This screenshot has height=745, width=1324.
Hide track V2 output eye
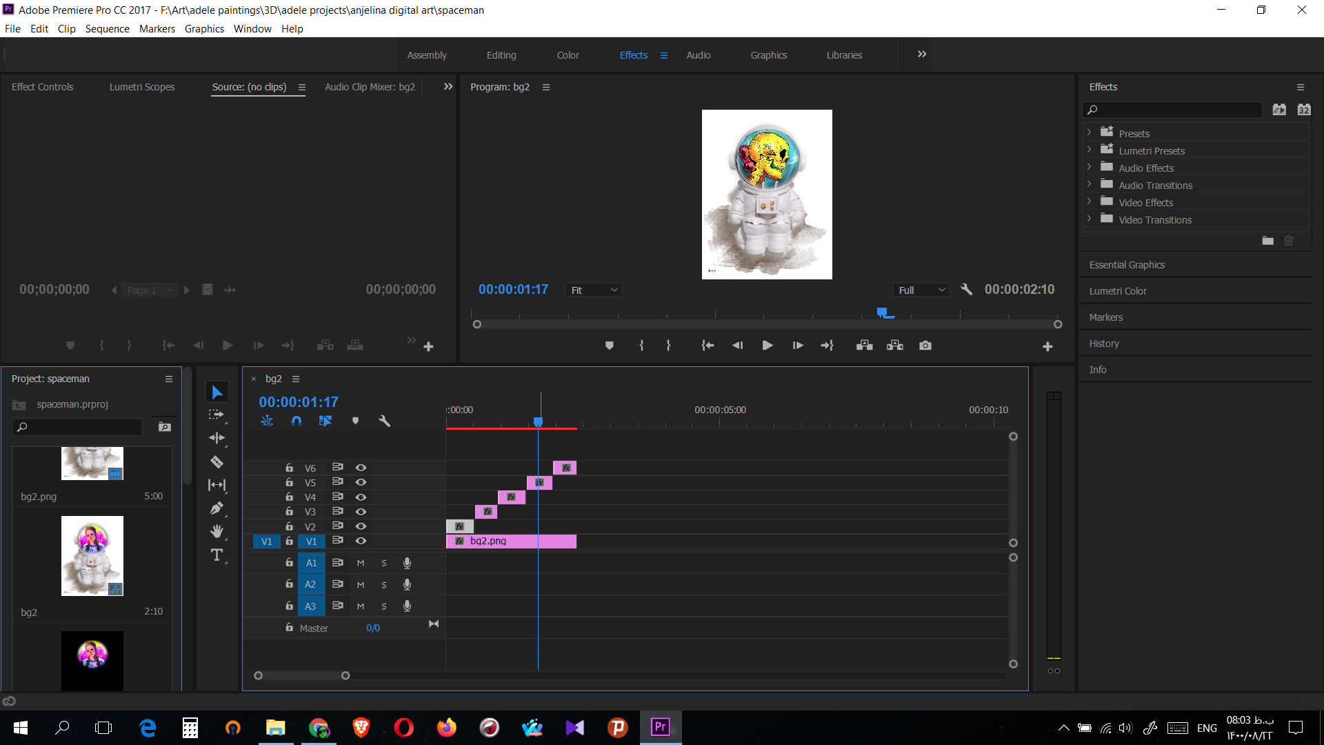coord(361,526)
